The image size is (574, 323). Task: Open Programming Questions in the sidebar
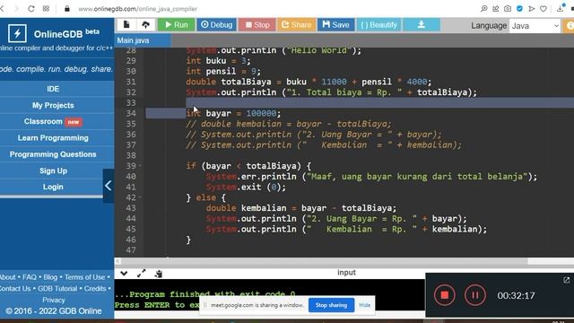click(53, 154)
